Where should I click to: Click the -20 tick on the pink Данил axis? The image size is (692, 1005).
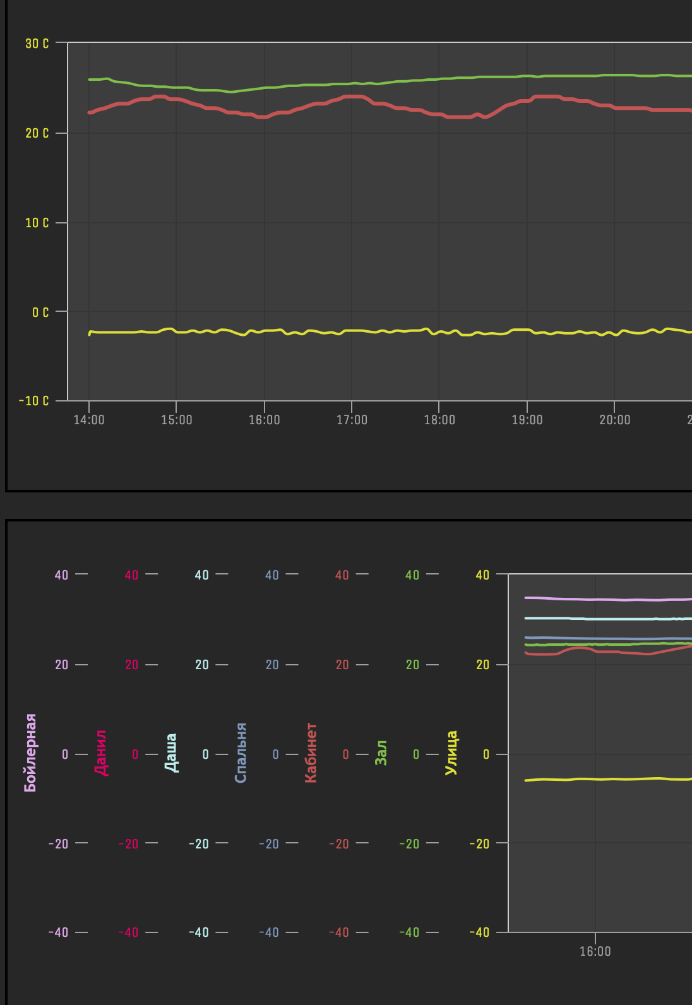[128, 844]
